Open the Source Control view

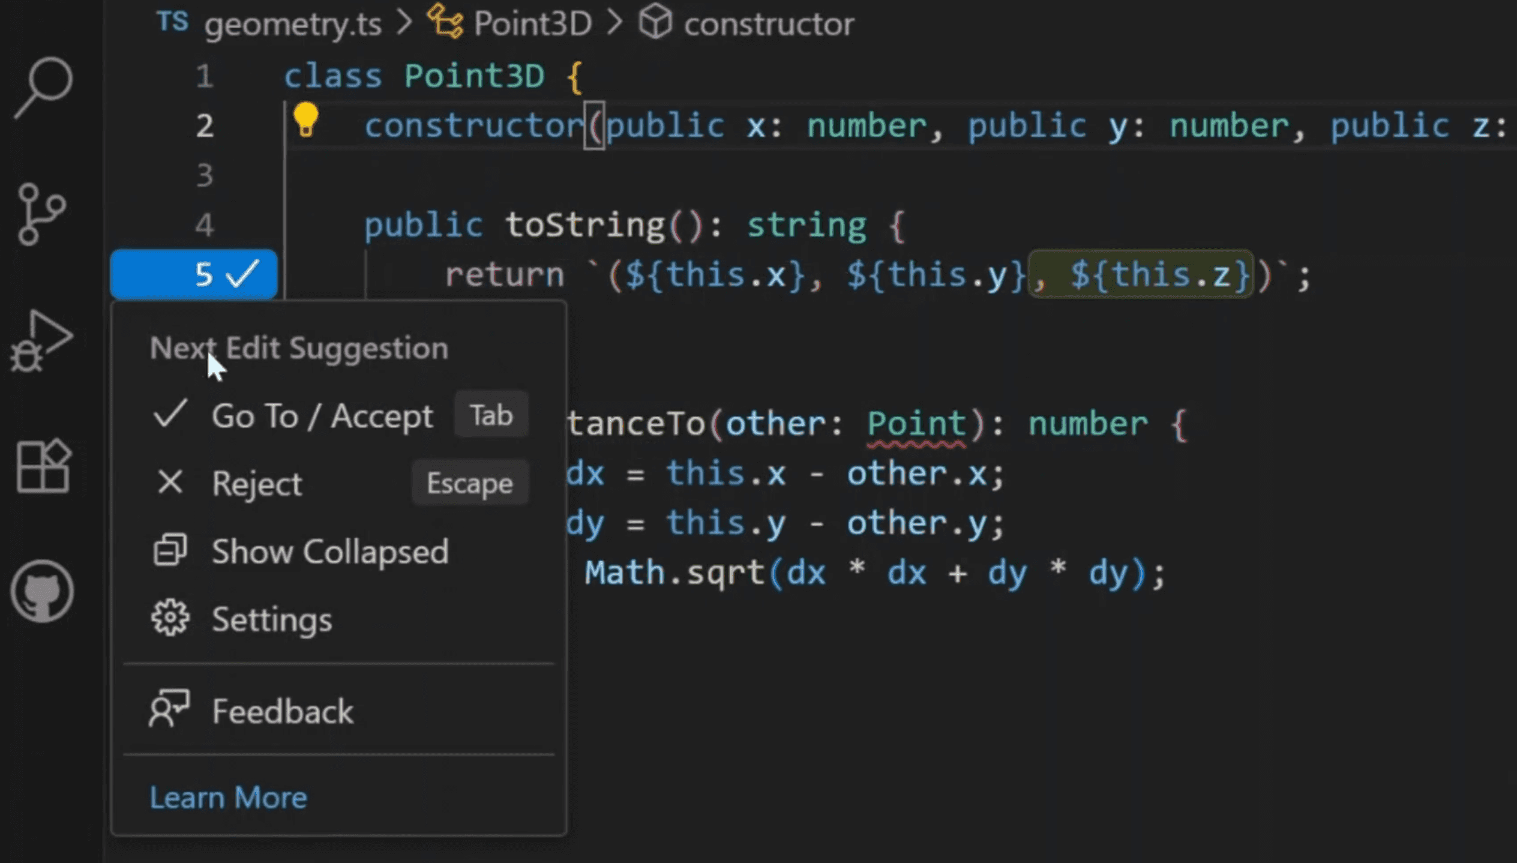pyautogui.click(x=41, y=214)
